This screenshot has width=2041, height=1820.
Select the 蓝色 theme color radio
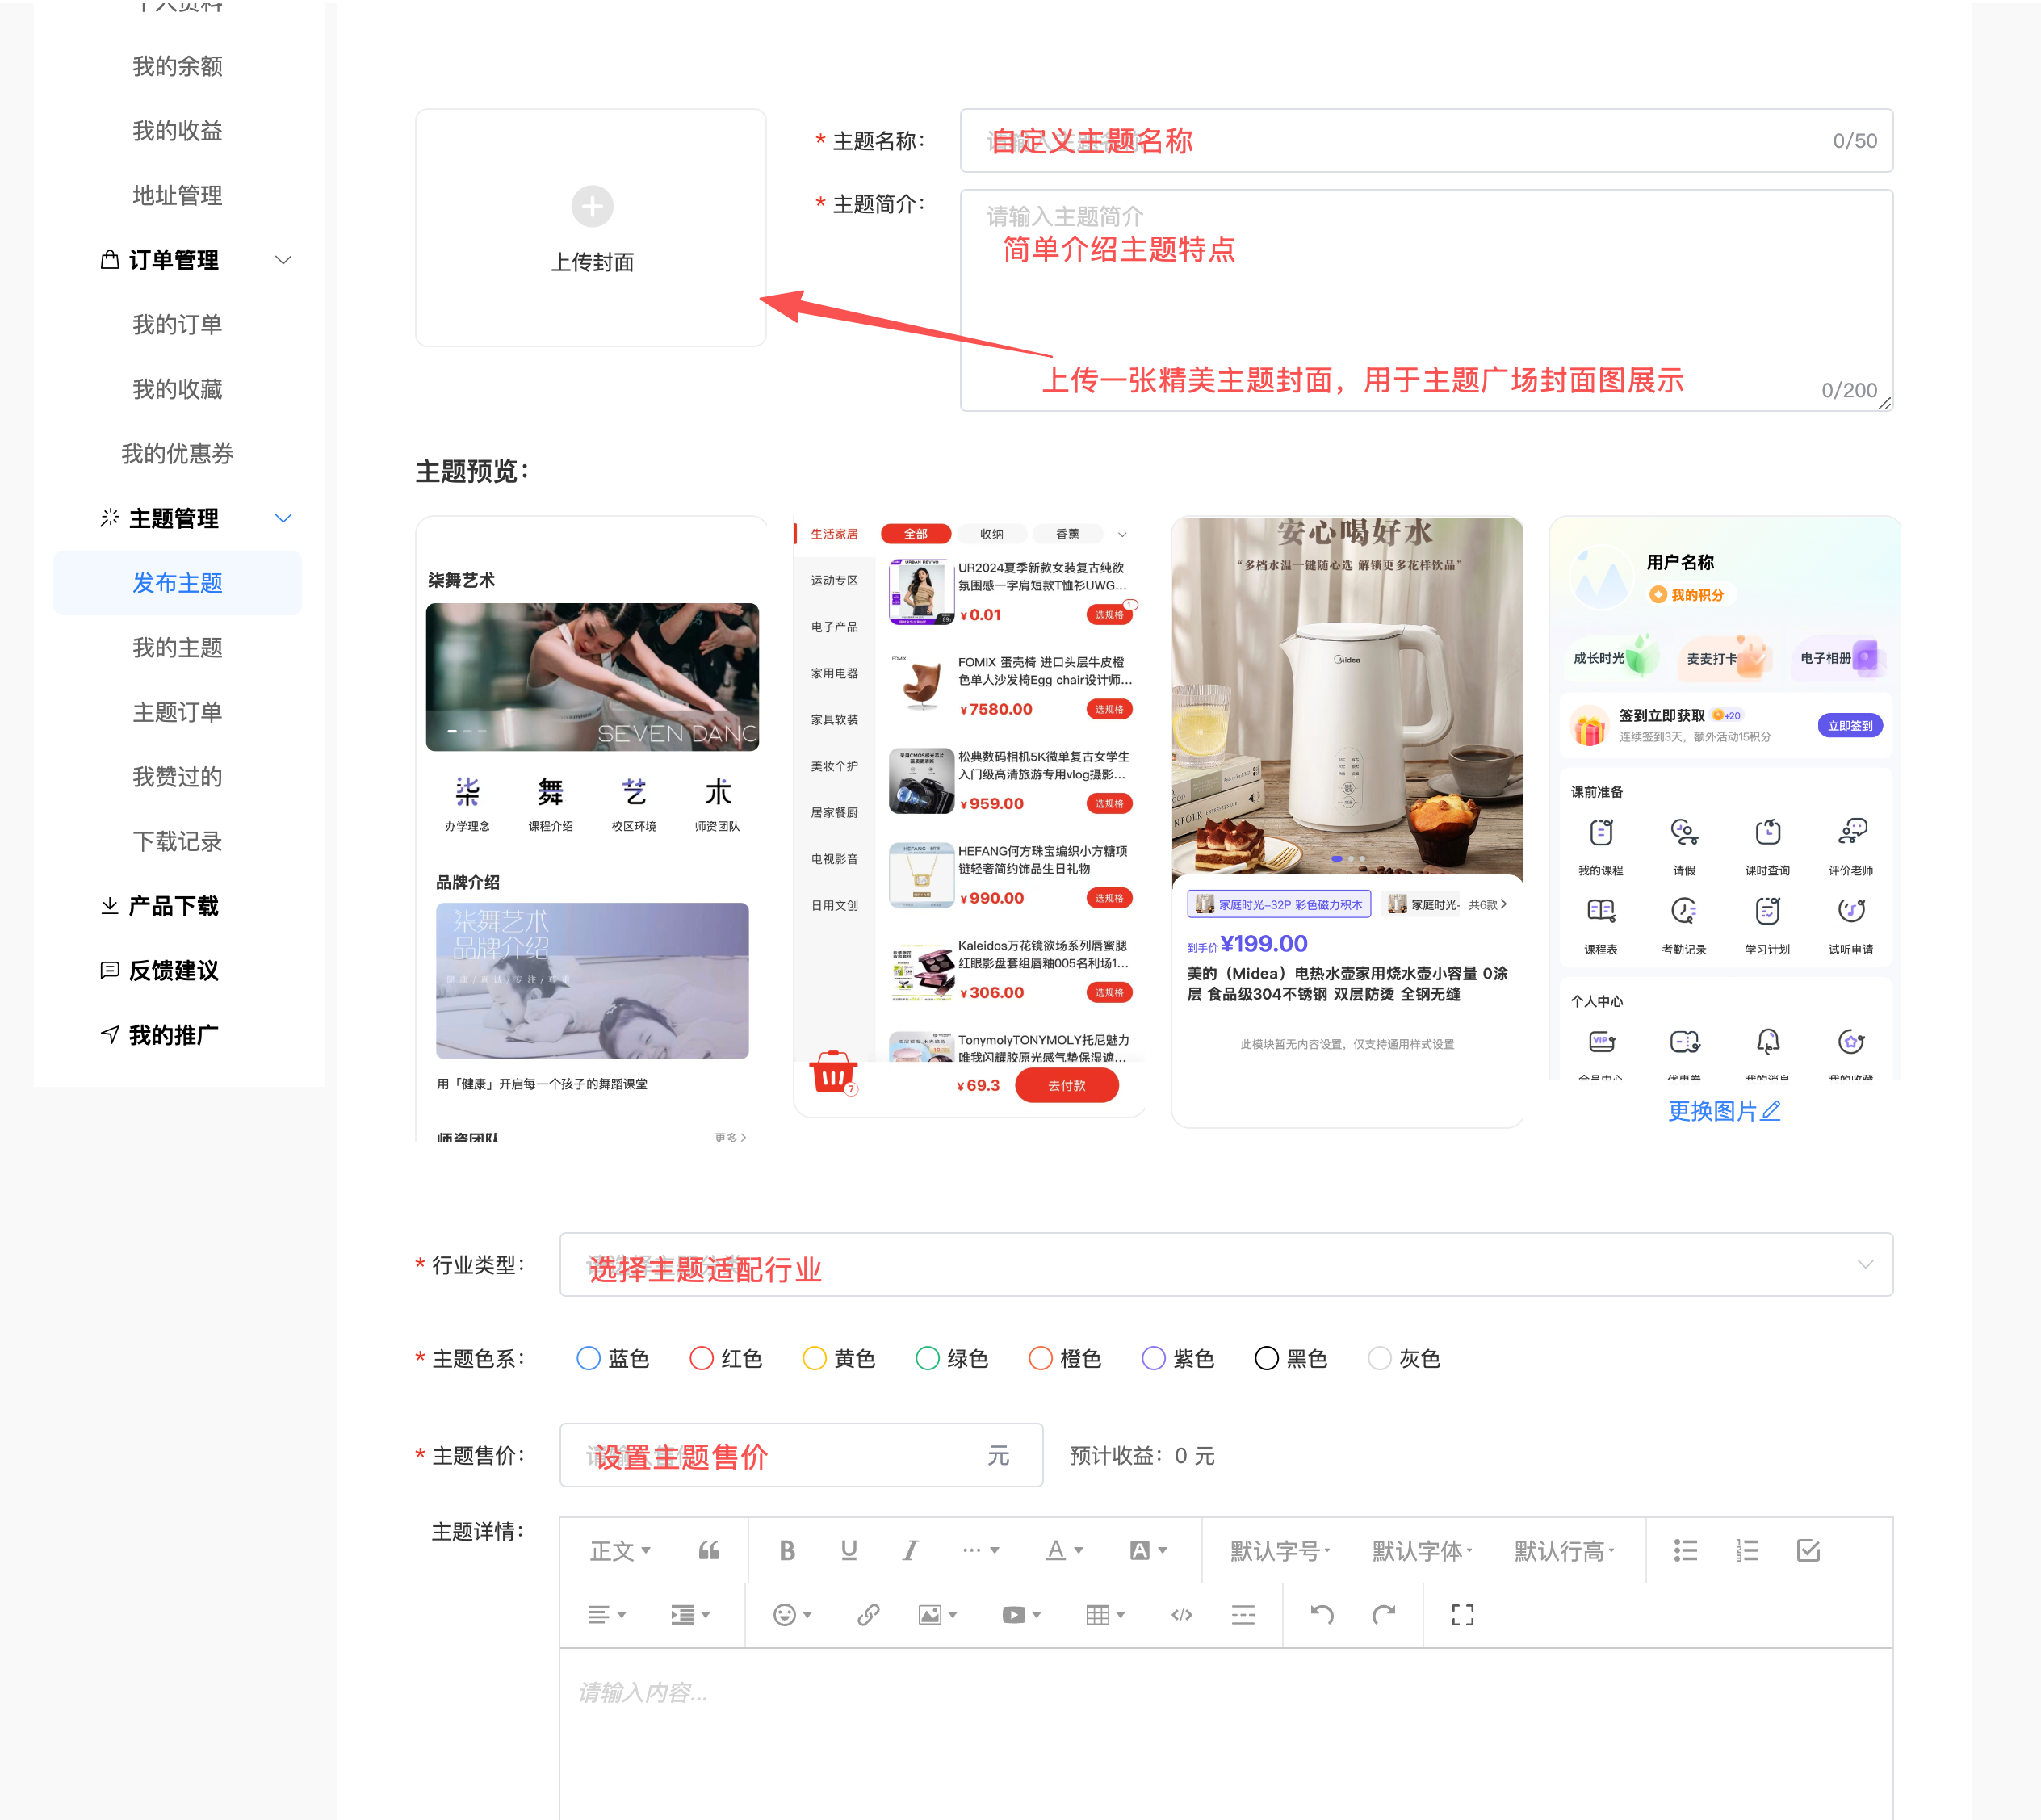588,1359
